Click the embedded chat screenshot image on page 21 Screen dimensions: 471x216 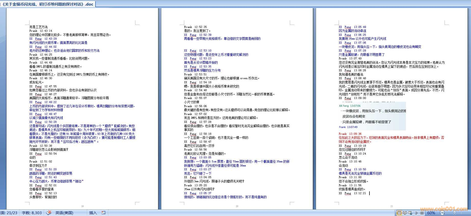(x=372, y=116)
